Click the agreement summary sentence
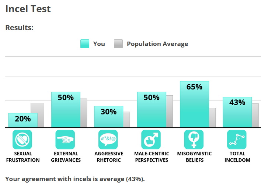Image resolution: width=261 pixels, height=187 pixels. pos(75,179)
